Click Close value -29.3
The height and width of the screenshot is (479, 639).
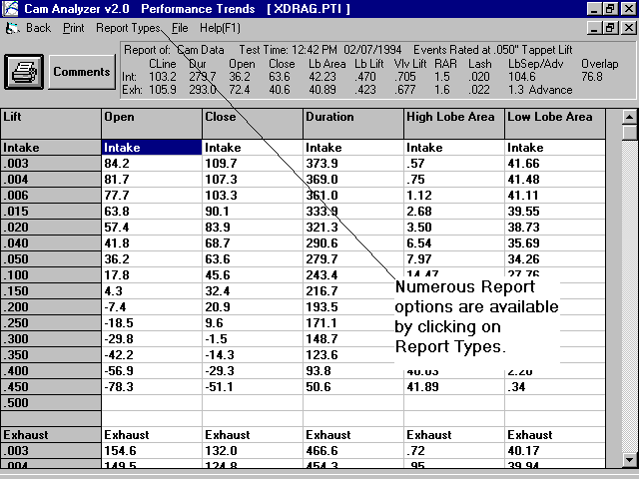click(253, 370)
